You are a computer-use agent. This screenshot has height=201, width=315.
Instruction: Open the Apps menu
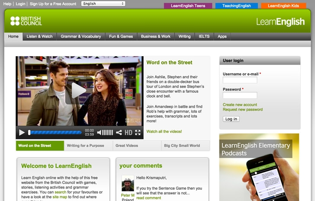(x=222, y=36)
